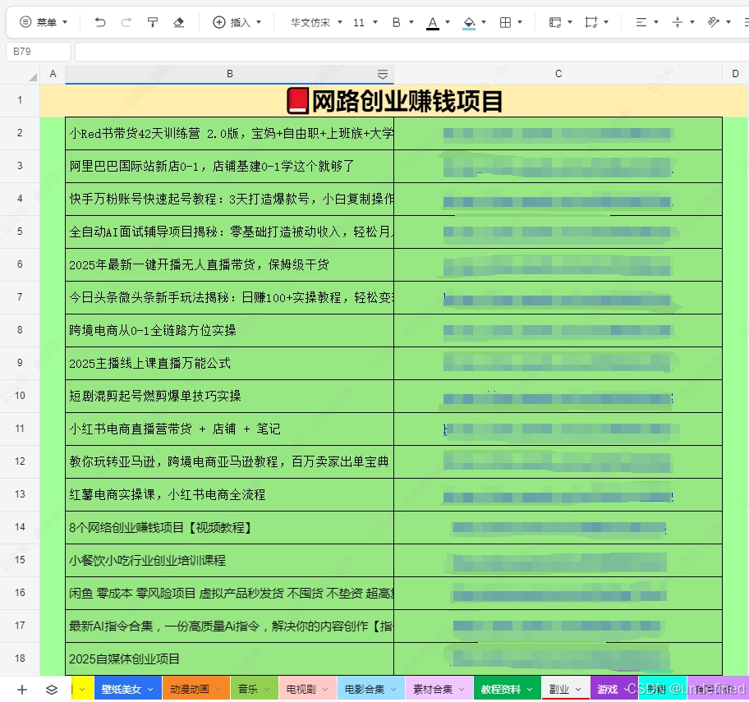
Task: Select row 10 header
Action: (20, 396)
